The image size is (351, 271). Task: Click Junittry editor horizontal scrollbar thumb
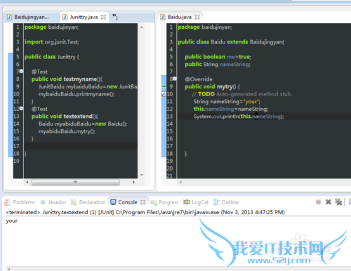point(76,182)
